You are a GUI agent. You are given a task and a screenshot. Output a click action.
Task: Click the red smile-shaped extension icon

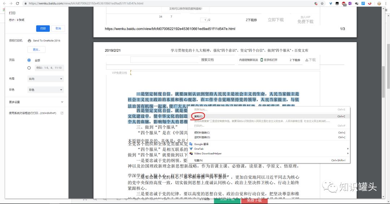coord(370,4)
